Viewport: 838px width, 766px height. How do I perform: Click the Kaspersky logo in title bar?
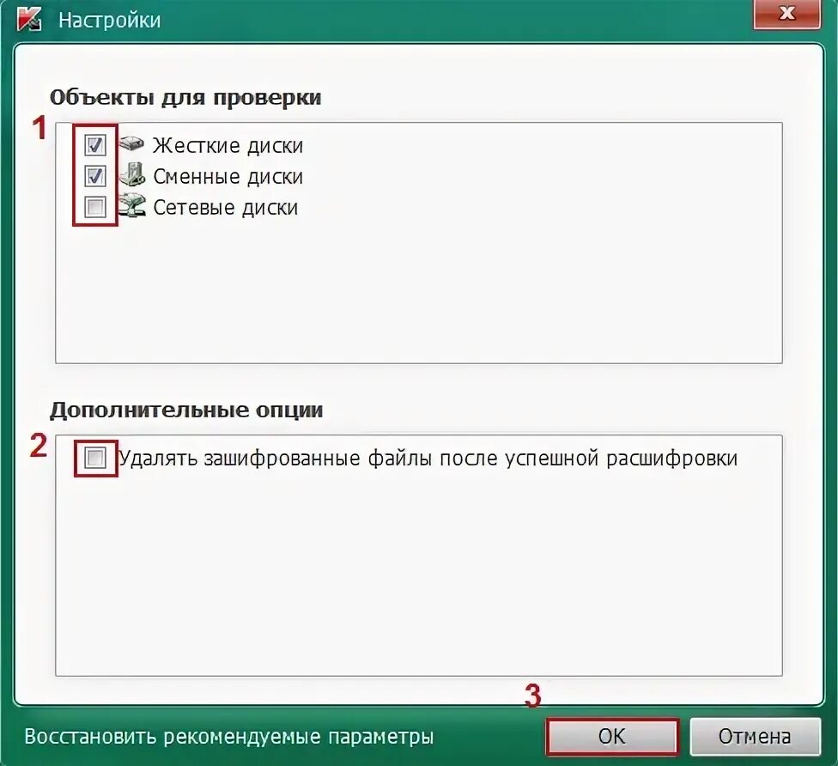[29, 19]
